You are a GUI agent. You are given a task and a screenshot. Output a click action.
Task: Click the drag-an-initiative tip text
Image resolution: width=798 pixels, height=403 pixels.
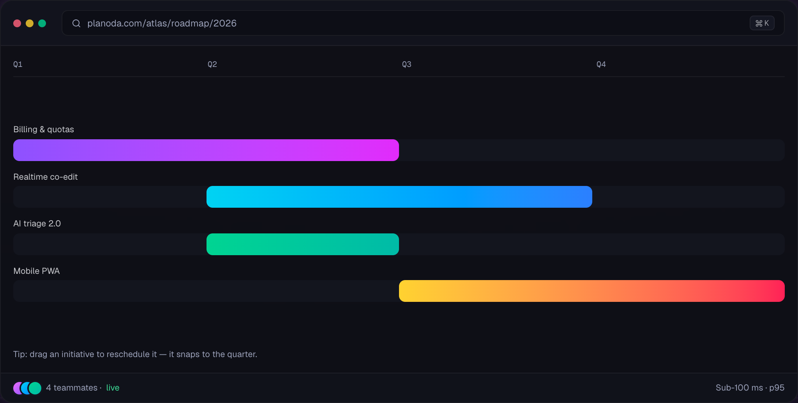[x=135, y=354]
